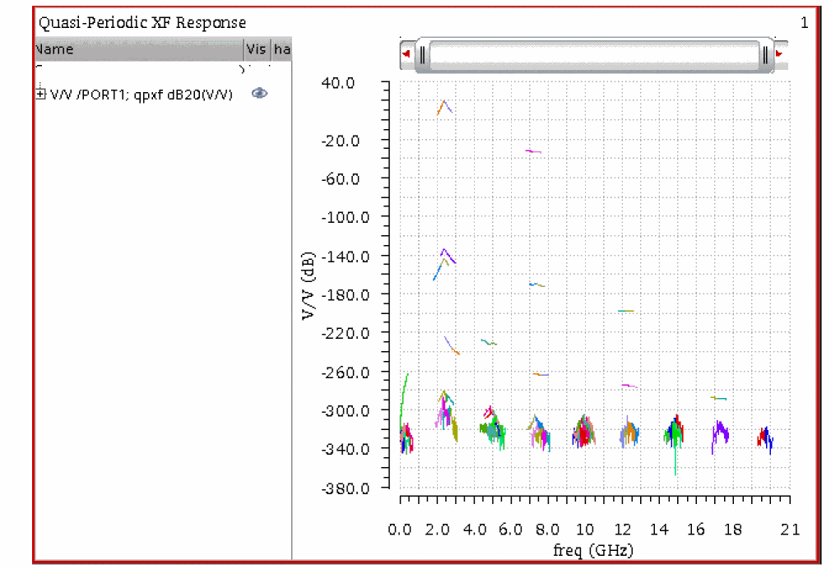Click the truncated 'ha' column header
The width and height of the screenshot is (831, 569).
tap(281, 49)
